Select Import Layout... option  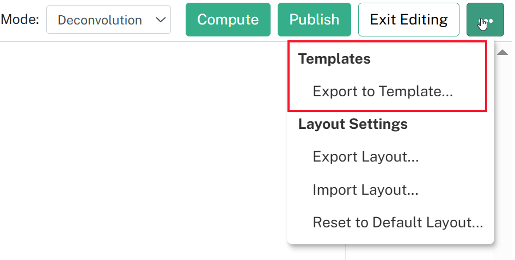pos(365,190)
